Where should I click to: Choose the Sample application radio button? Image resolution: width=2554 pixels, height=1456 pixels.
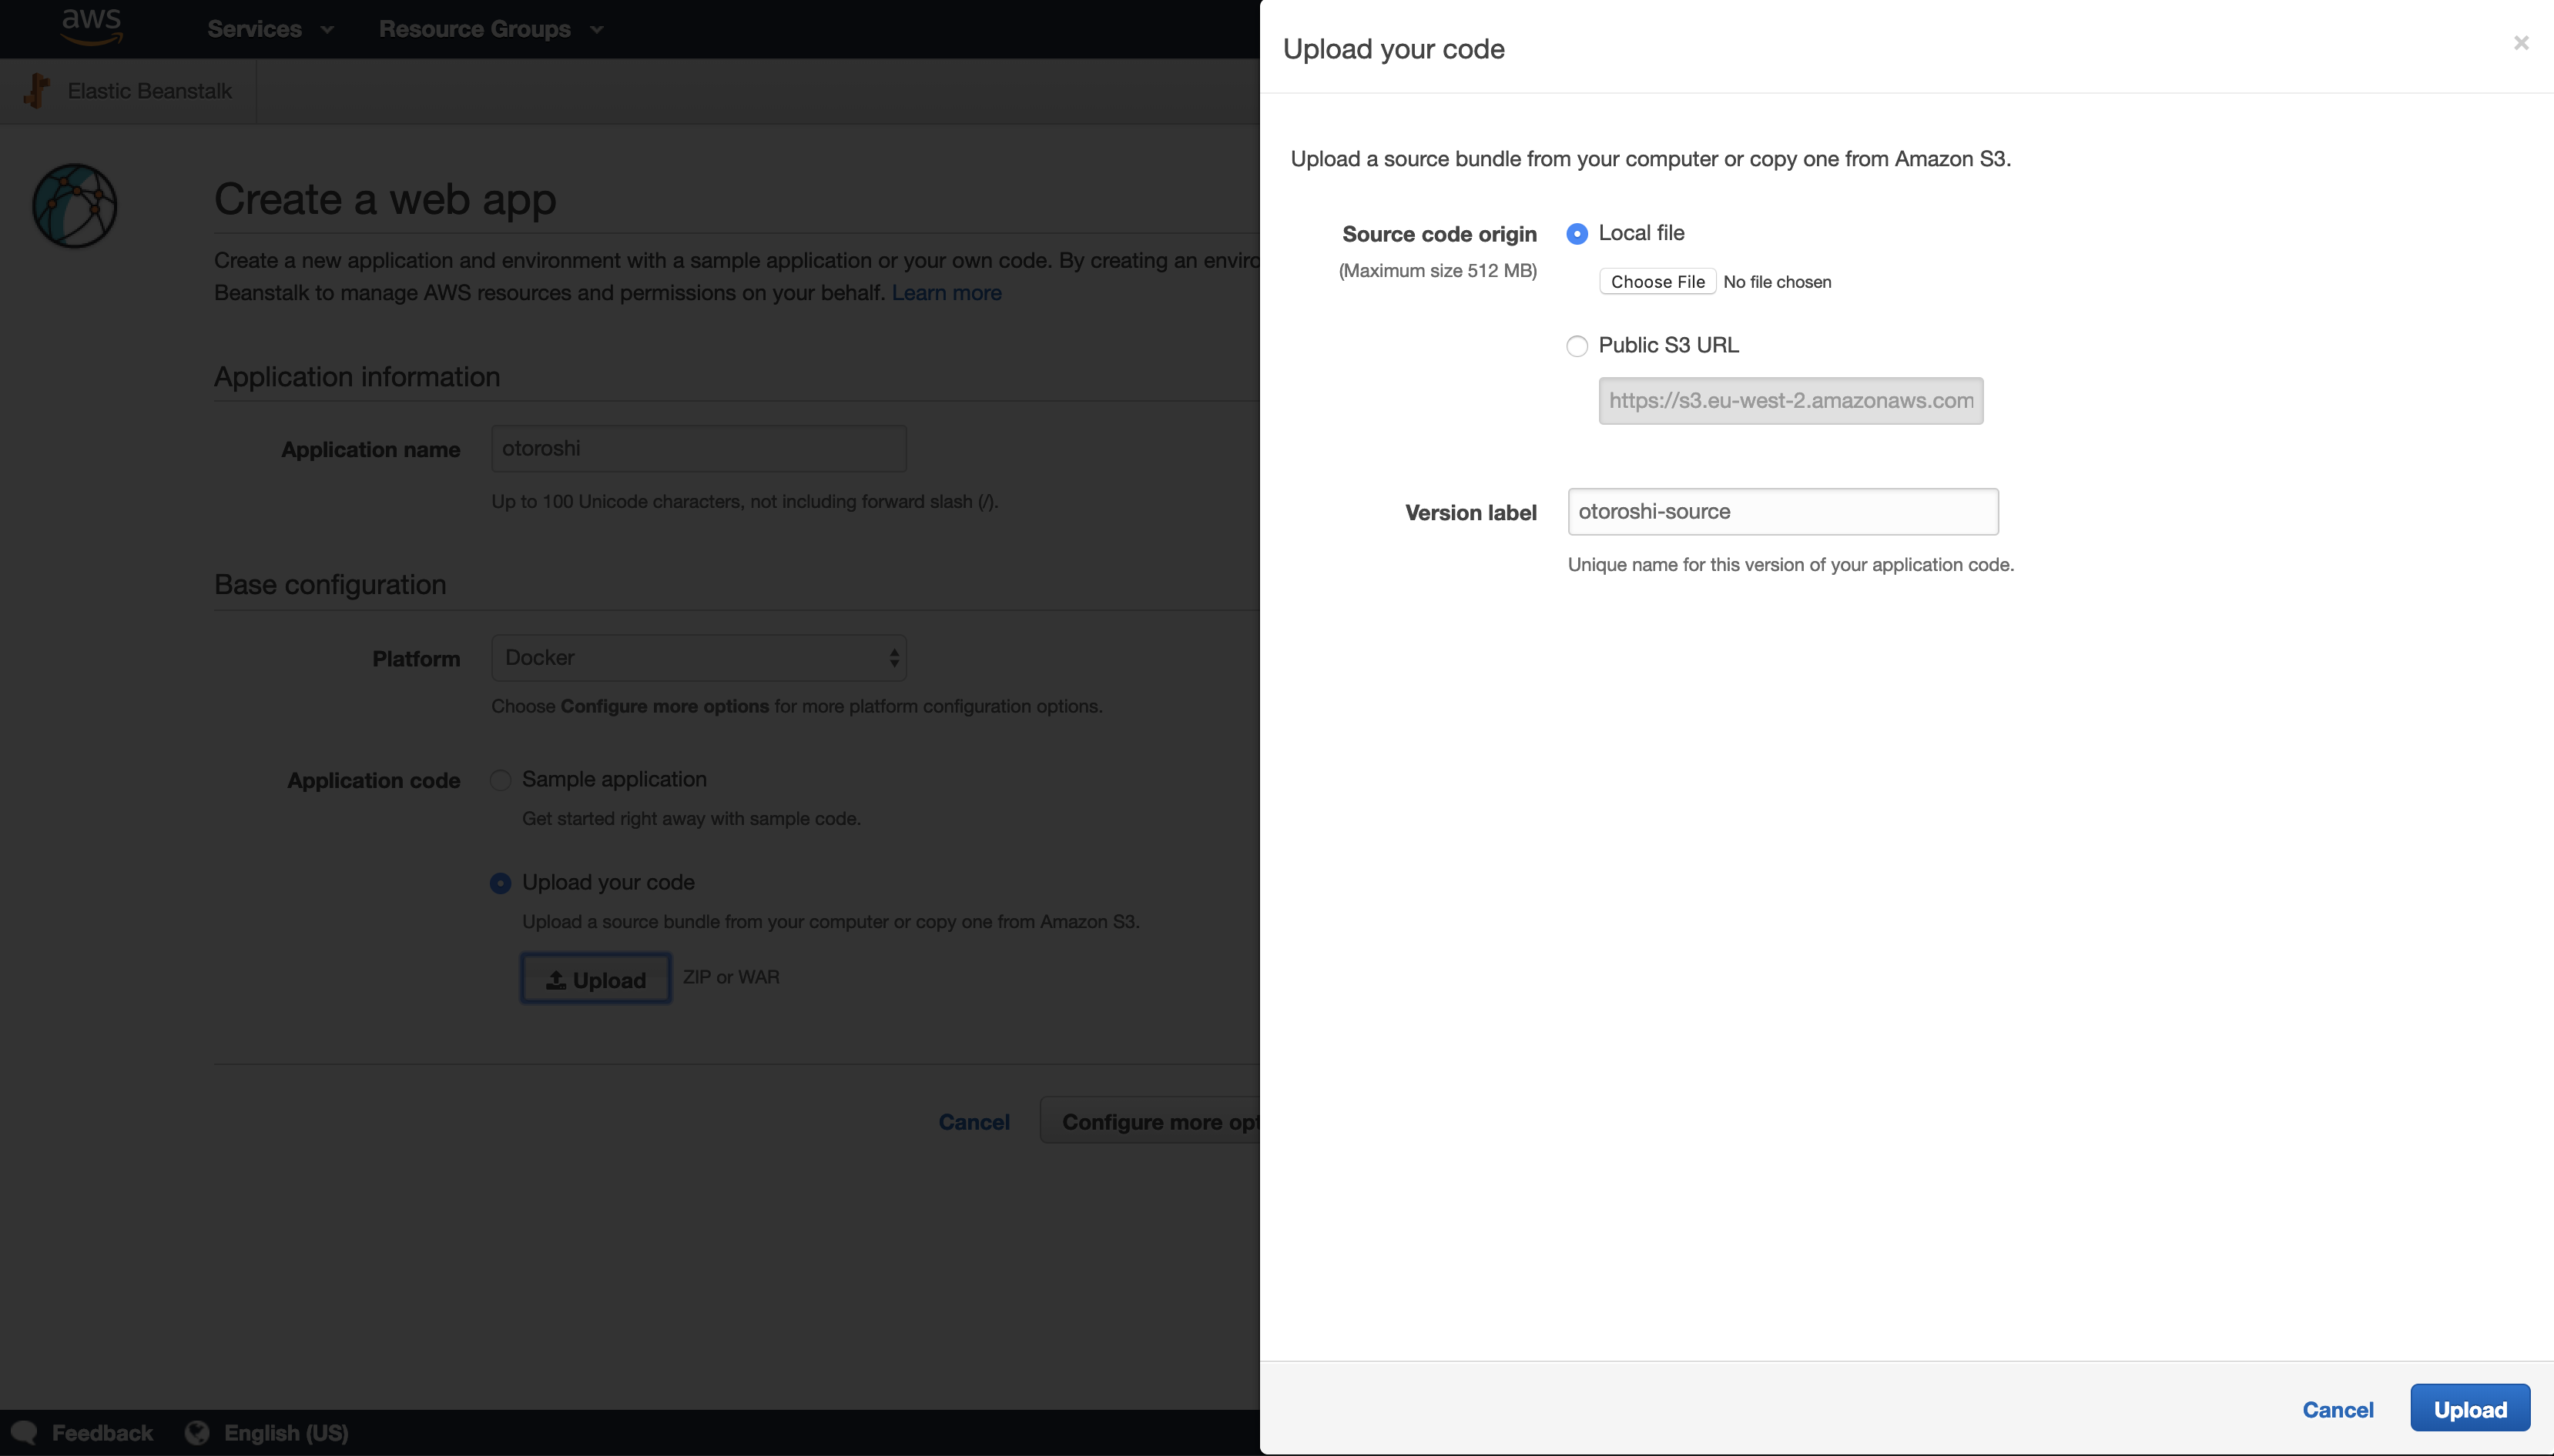coord(501,780)
